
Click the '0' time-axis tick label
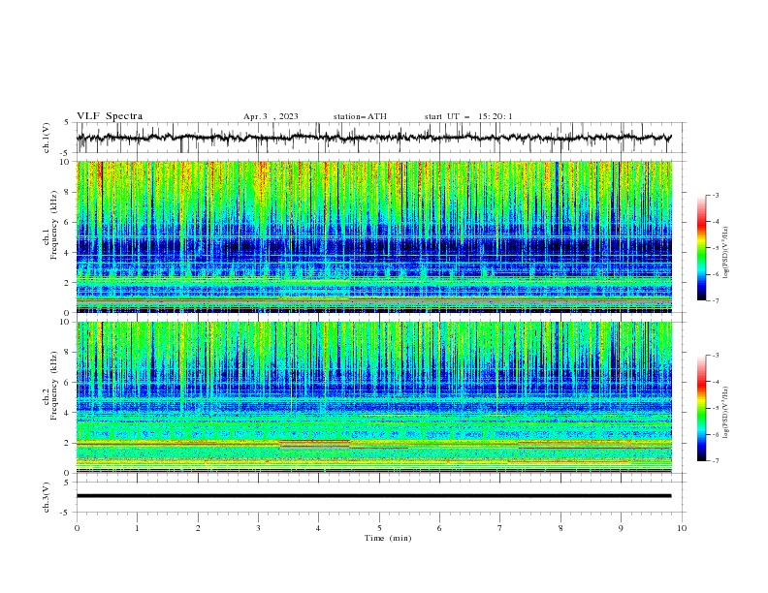click(77, 528)
